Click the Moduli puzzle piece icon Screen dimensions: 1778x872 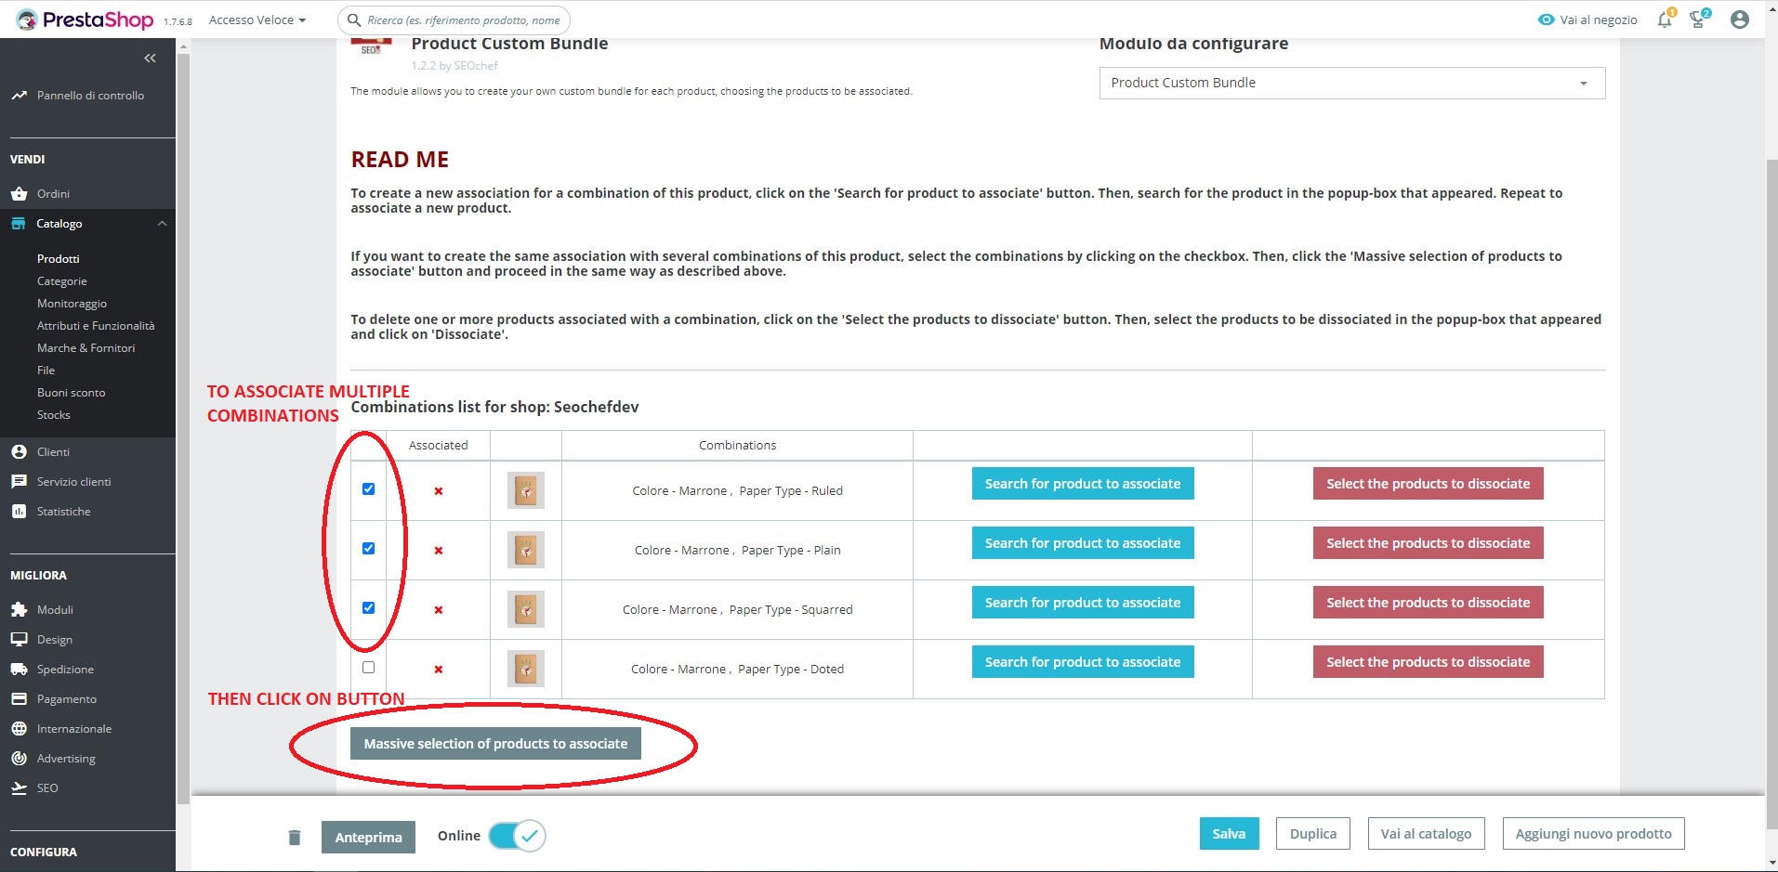click(x=19, y=610)
